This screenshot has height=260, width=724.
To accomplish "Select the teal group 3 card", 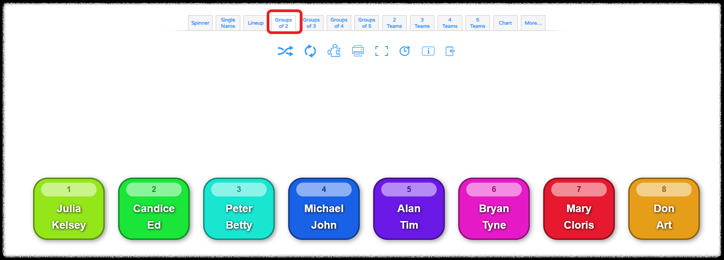I will tap(239, 209).
